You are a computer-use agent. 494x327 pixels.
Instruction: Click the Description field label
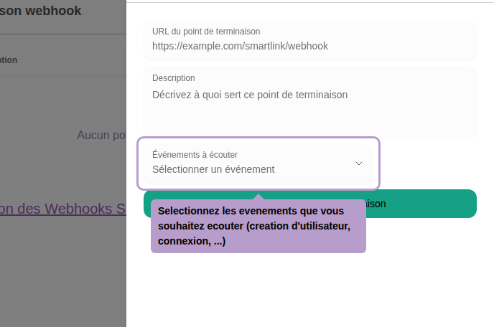(174, 78)
